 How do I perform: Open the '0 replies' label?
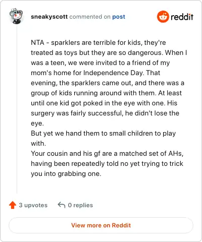pos(80,205)
